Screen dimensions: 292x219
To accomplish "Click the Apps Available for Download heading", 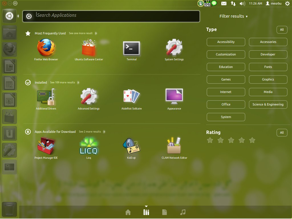I will pos(55,132).
